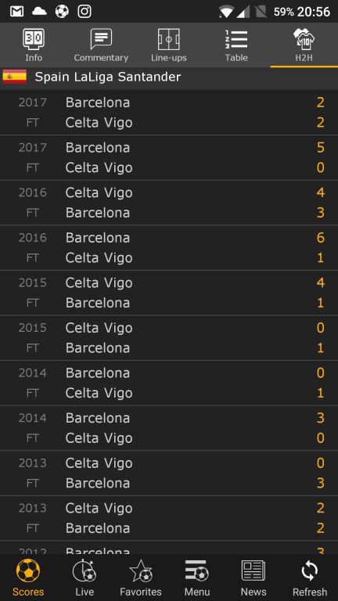Open the Menu icon in bottom bar
Image resolution: width=338 pixels, height=601 pixels.
coord(197,578)
